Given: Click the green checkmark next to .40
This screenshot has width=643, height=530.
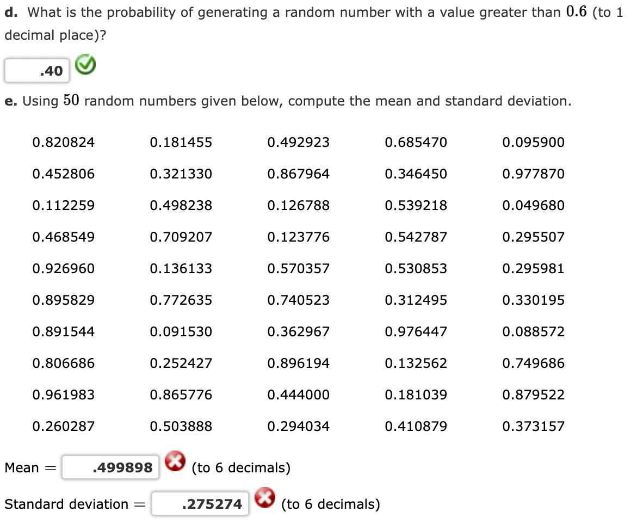Looking at the screenshot, I should coord(85,65).
